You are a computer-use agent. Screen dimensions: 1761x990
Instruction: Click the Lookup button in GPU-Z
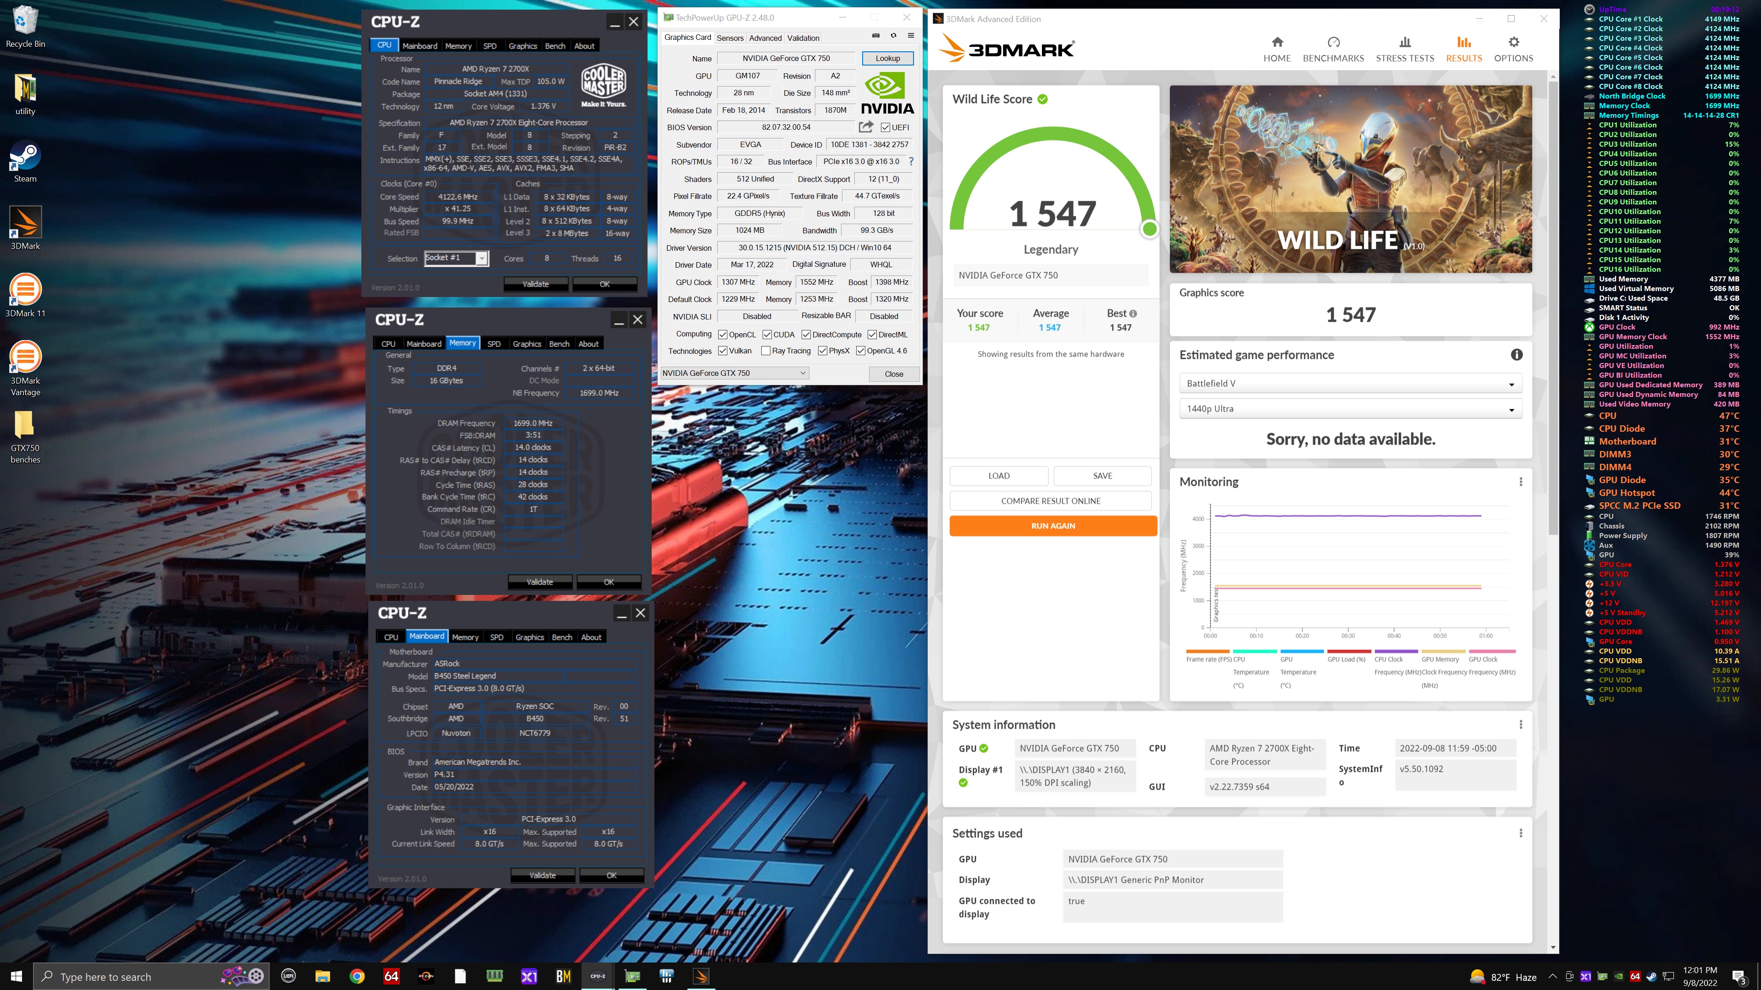click(x=887, y=58)
